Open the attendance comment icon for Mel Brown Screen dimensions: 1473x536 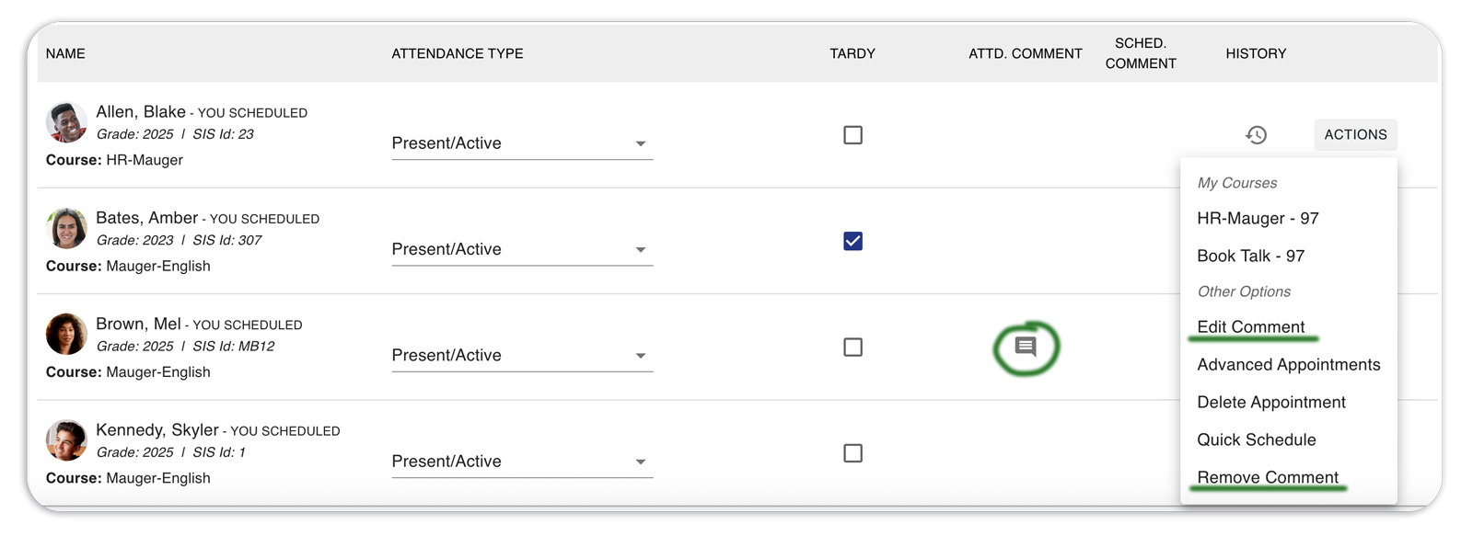point(1026,347)
